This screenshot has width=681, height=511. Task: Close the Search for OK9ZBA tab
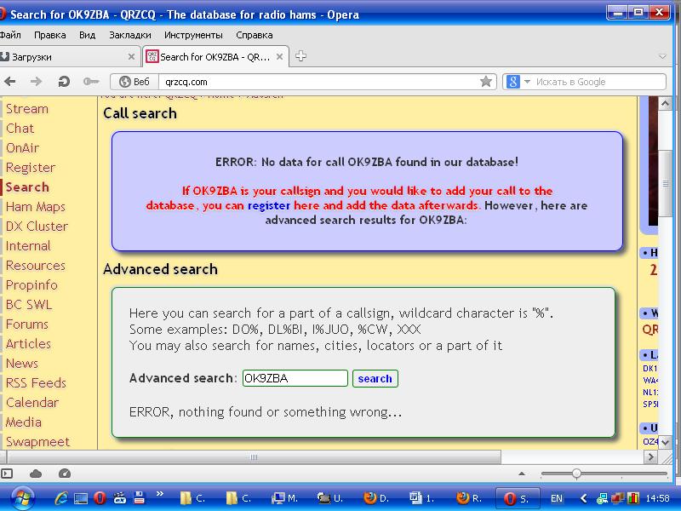[x=280, y=56]
